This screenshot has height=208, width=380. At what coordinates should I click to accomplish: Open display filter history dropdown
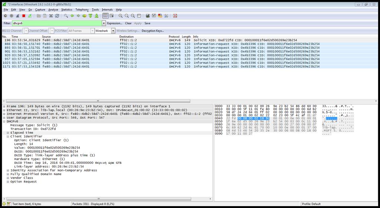[x=104, y=23]
